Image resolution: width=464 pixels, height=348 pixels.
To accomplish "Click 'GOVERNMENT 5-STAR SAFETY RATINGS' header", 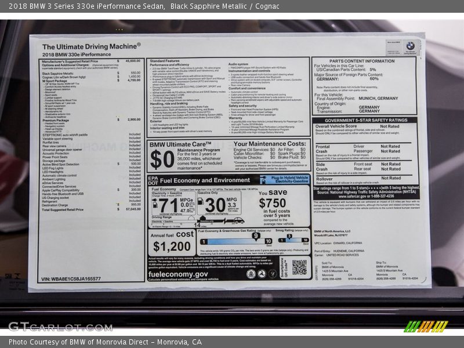I will tap(366, 120).
